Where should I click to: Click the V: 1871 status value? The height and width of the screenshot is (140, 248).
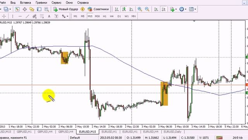204,138
